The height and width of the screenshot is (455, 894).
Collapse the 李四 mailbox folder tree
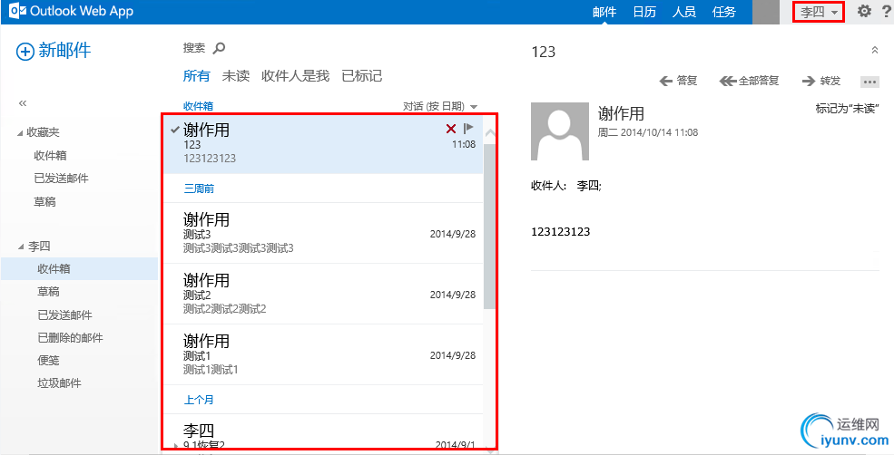tap(21, 247)
